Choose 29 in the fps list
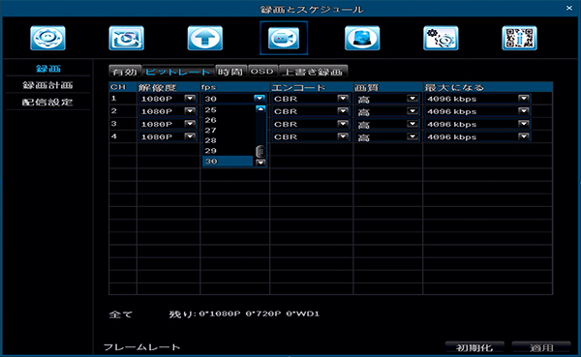Viewport: 581px width, 357px height. pos(228,151)
